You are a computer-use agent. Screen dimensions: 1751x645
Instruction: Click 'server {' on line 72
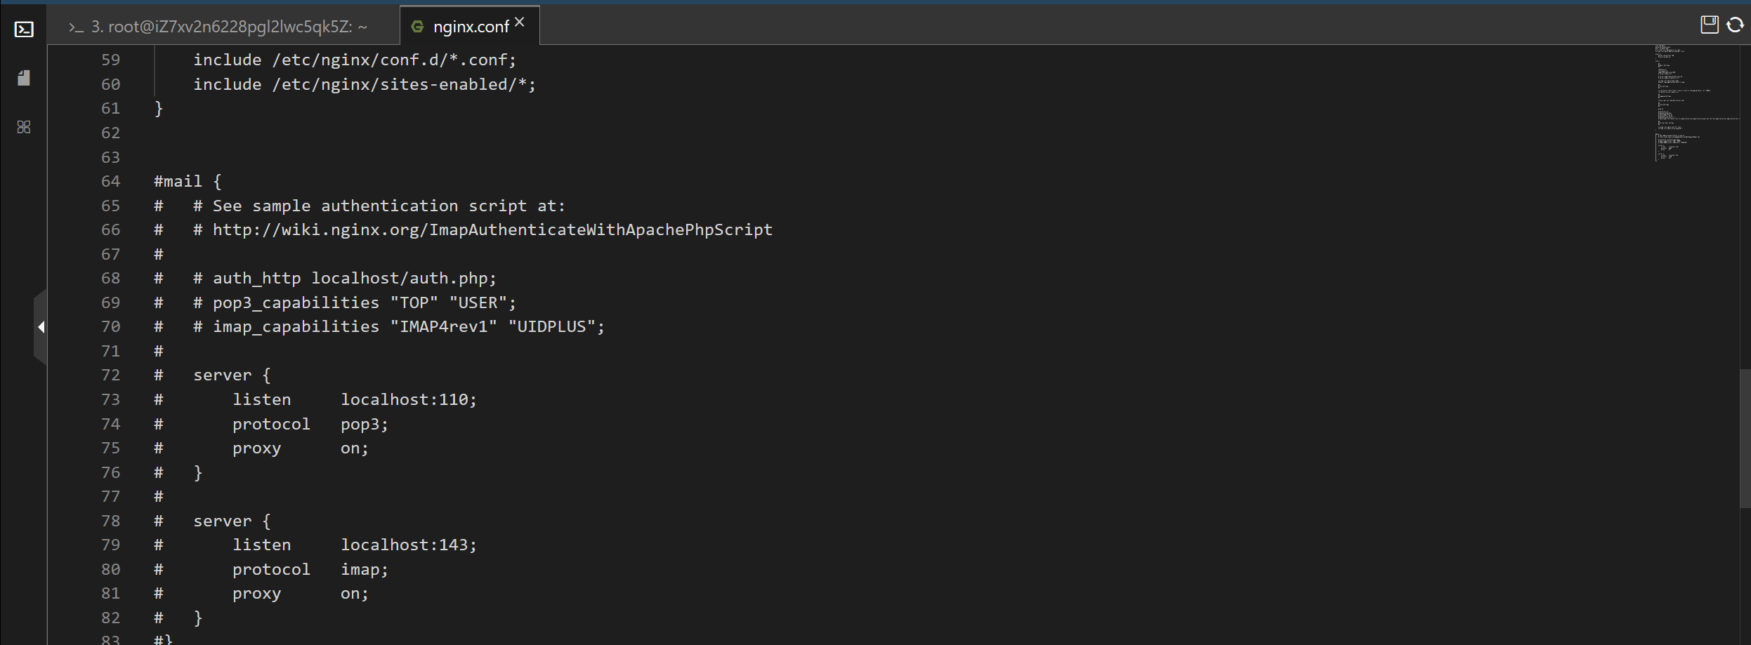(x=232, y=375)
